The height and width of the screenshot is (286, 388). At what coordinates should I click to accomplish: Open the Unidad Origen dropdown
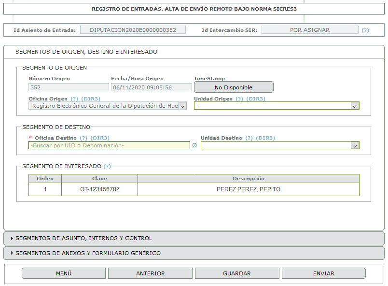[277, 106]
